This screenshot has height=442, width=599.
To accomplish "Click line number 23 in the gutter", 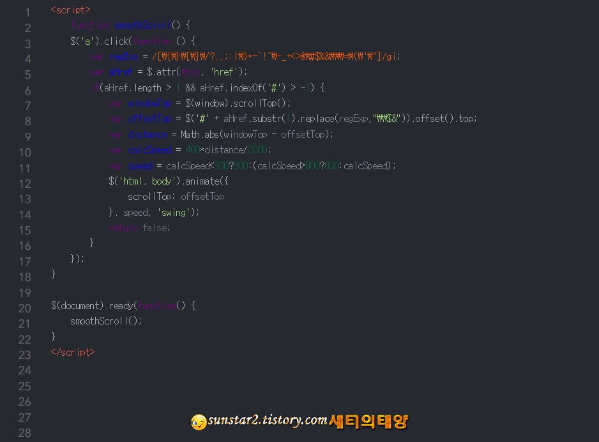I will (25, 355).
